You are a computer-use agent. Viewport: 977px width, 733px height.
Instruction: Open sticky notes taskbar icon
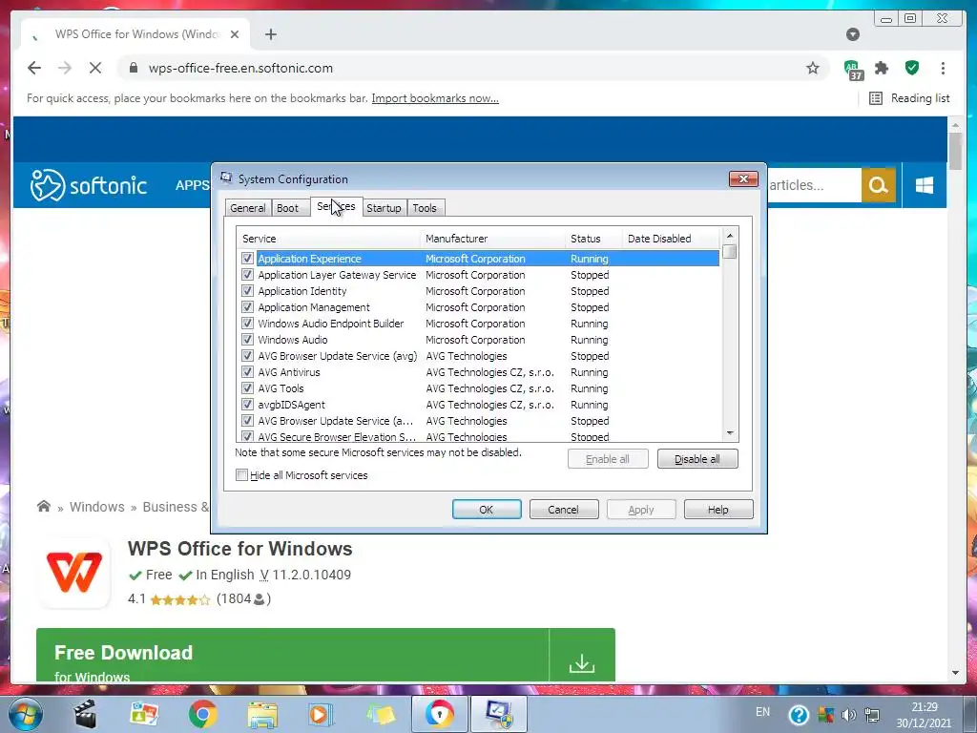(x=381, y=714)
